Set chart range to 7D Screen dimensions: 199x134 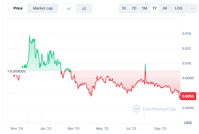[134, 8]
